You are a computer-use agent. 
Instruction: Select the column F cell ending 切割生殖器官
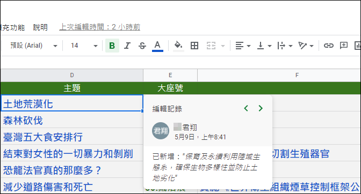[316, 153]
